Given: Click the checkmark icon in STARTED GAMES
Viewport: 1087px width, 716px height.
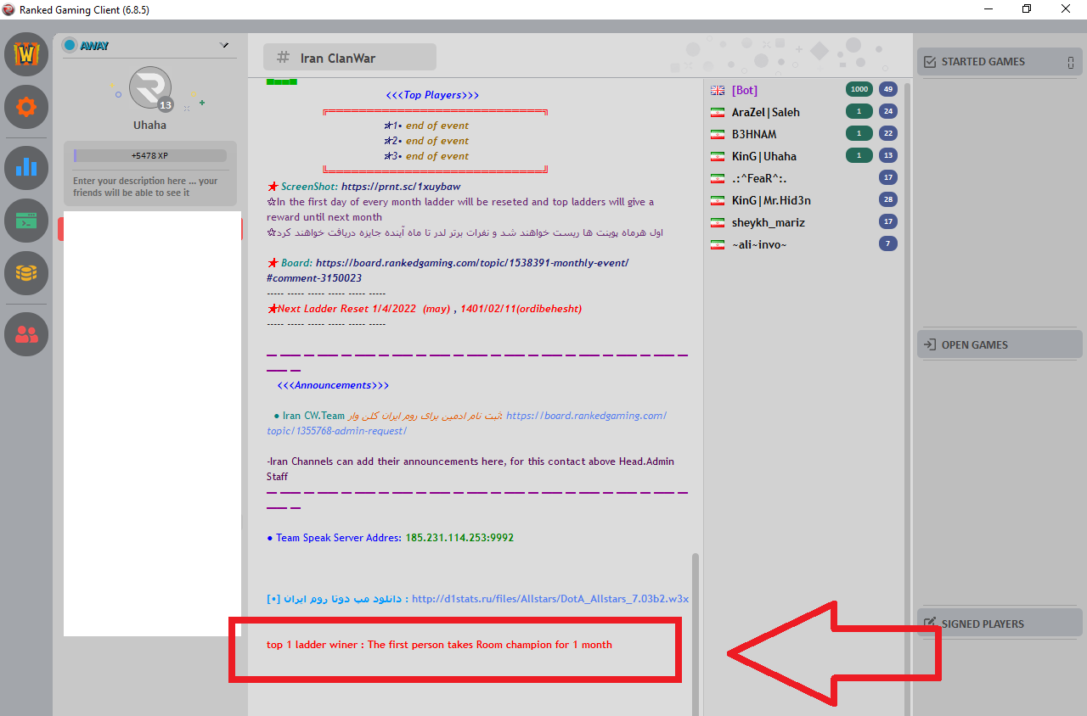Looking at the screenshot, I should (930, 62).
